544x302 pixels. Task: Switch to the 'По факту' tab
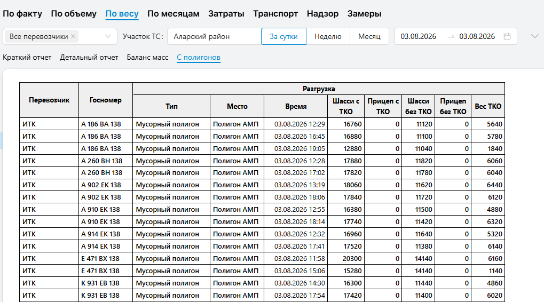[22, 13]
